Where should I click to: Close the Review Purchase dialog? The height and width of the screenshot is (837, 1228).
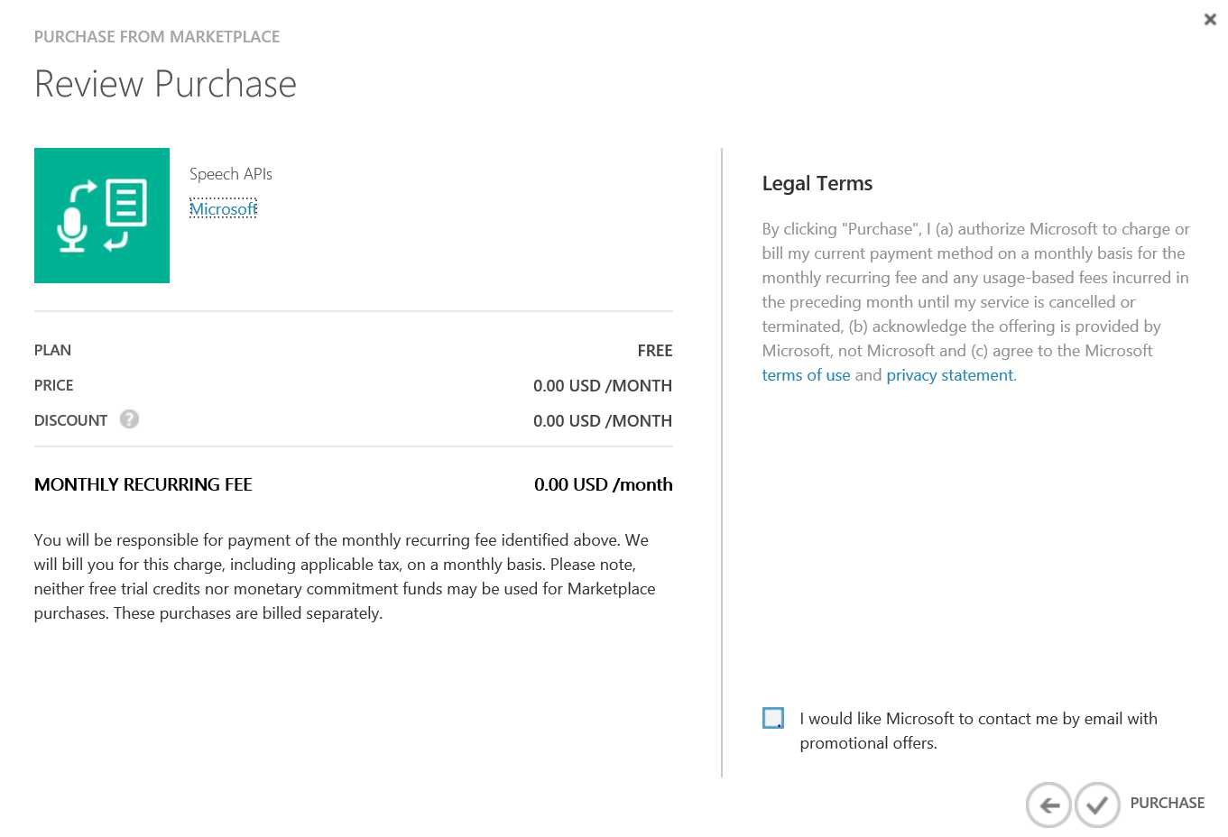[x=1210, y=19]
